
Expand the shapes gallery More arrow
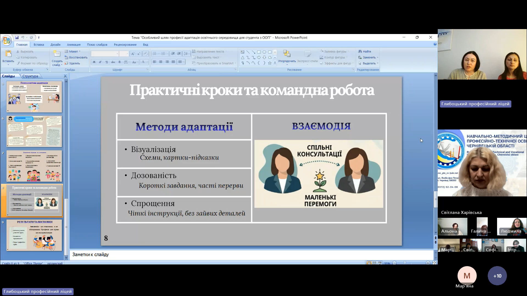[x=275, y=63]
